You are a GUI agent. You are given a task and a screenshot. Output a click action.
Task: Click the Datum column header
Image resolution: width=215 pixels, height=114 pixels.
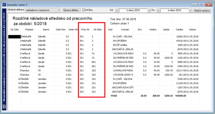pos(192,30)
